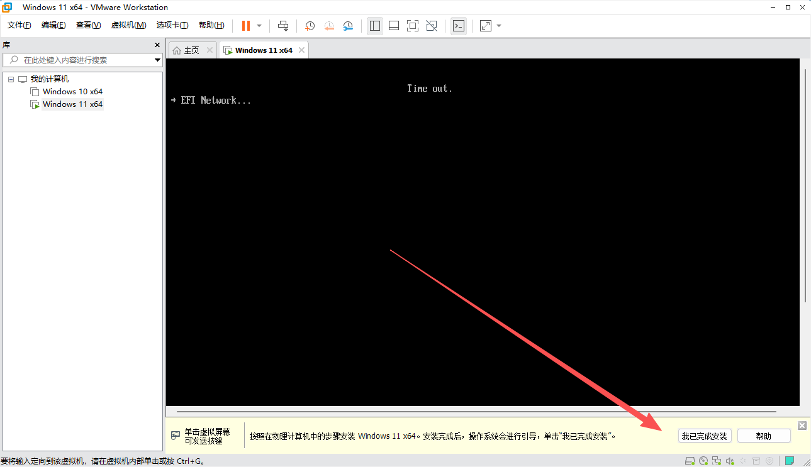Close the 库 library panel

pos(157,45)
